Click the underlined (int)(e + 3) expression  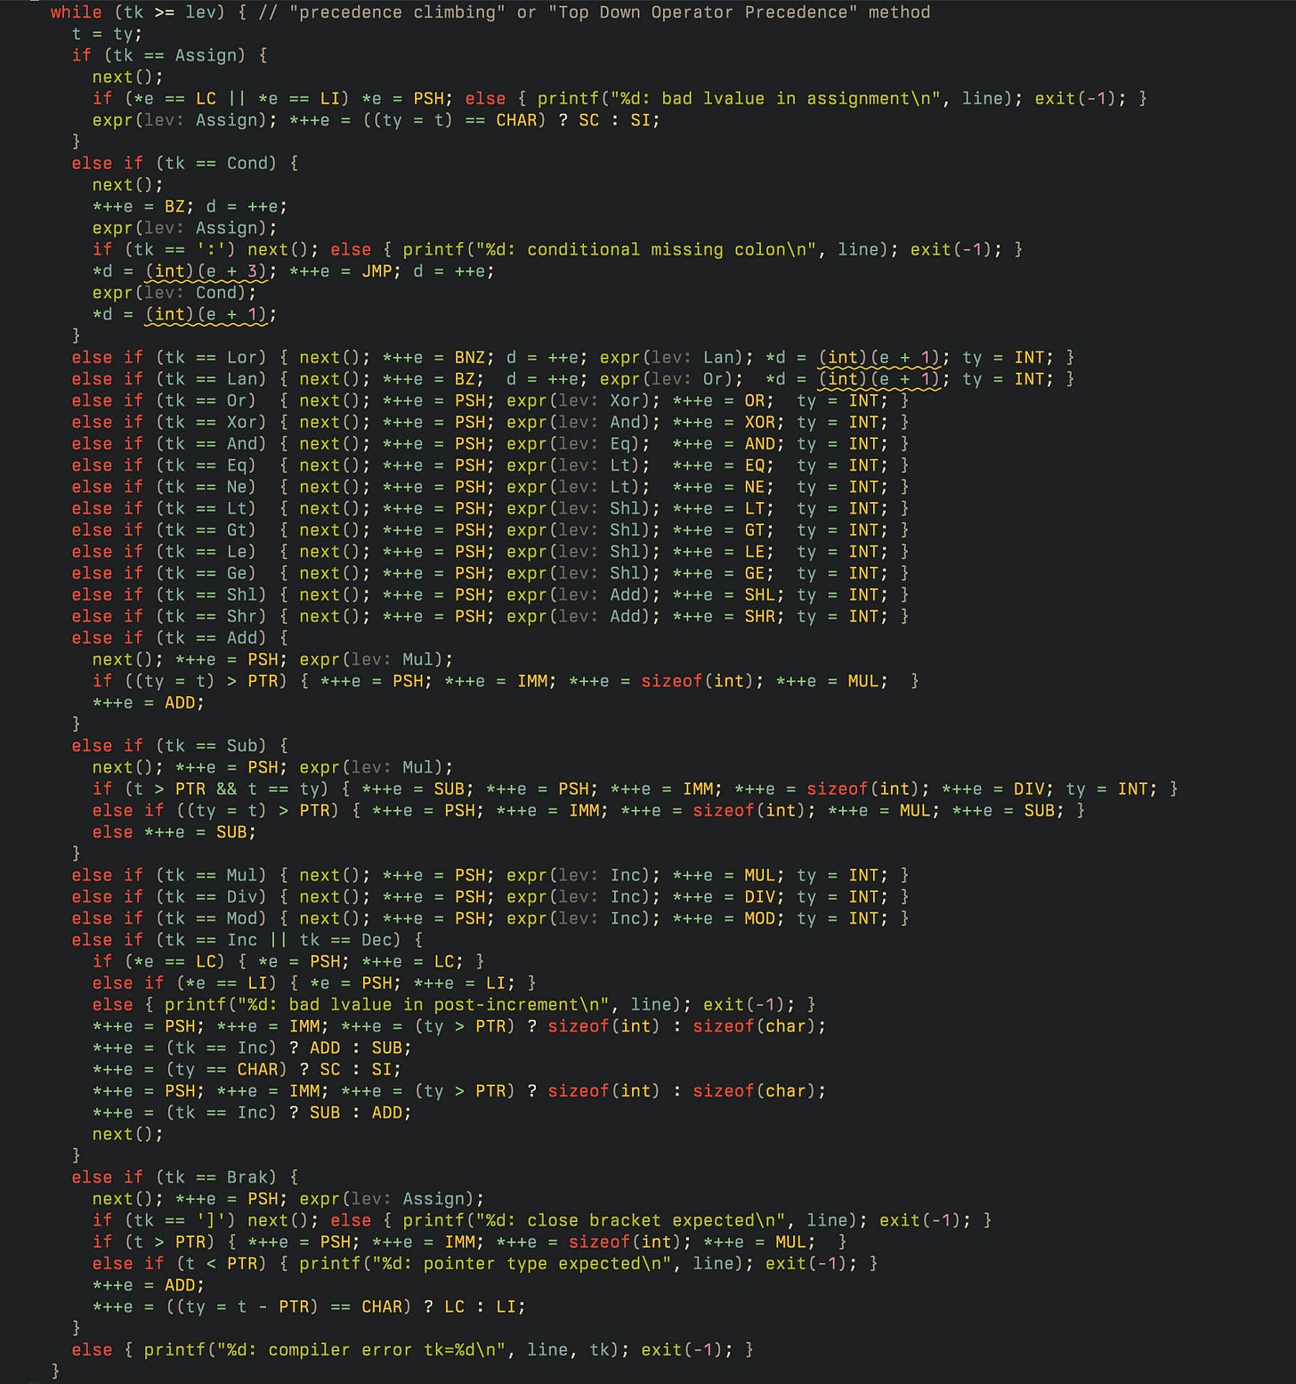click(x=207, y=271)
